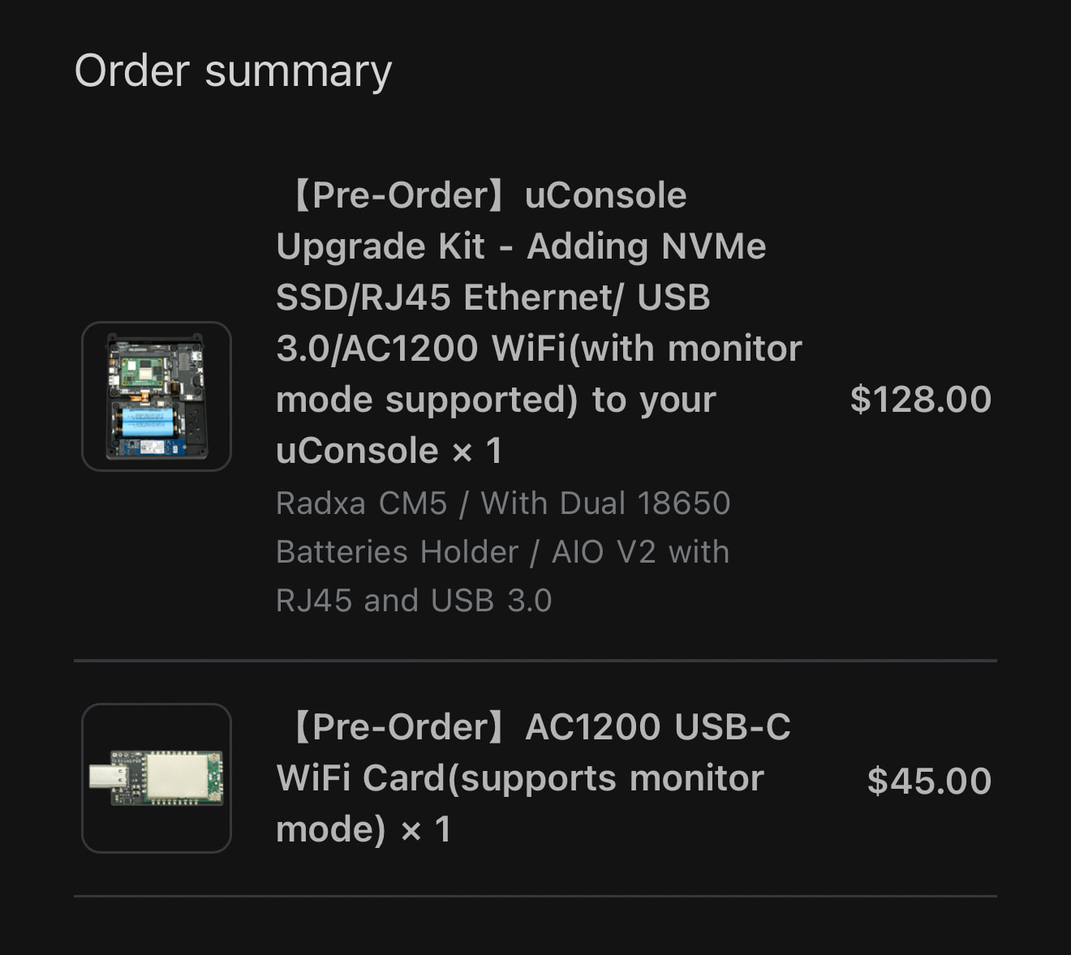This screenshot has height=955, width=1071.
Task: Click the $45.00 price
Action: click(x=929, y=781)
